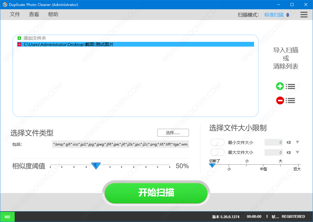This screenshot has height=222, width=313.
Task: Open the hamburger menu icon
Action: click(x=304, y=15)
